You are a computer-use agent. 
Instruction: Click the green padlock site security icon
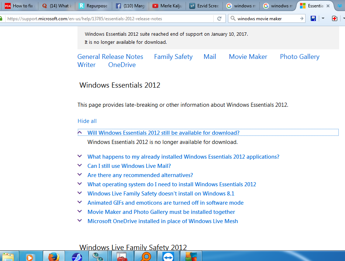pos(1,19)
